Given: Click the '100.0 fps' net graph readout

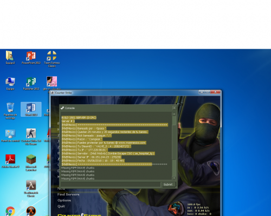Looking at the screenshot, I should pos(194,205).
